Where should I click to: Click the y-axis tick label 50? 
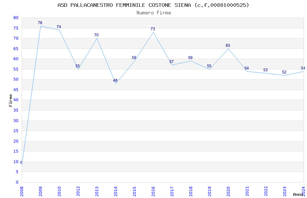click(x=16, y=80)
